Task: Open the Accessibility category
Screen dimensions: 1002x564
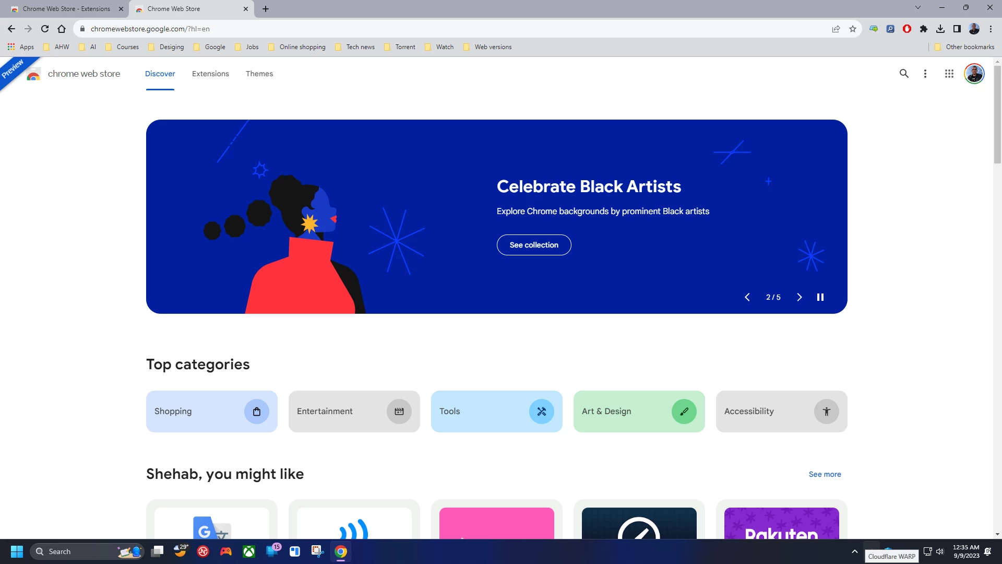Action: tap(782, 412)
